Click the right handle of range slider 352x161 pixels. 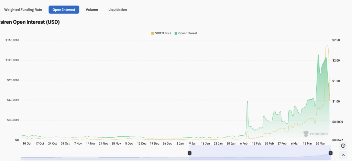coord(330,153)
